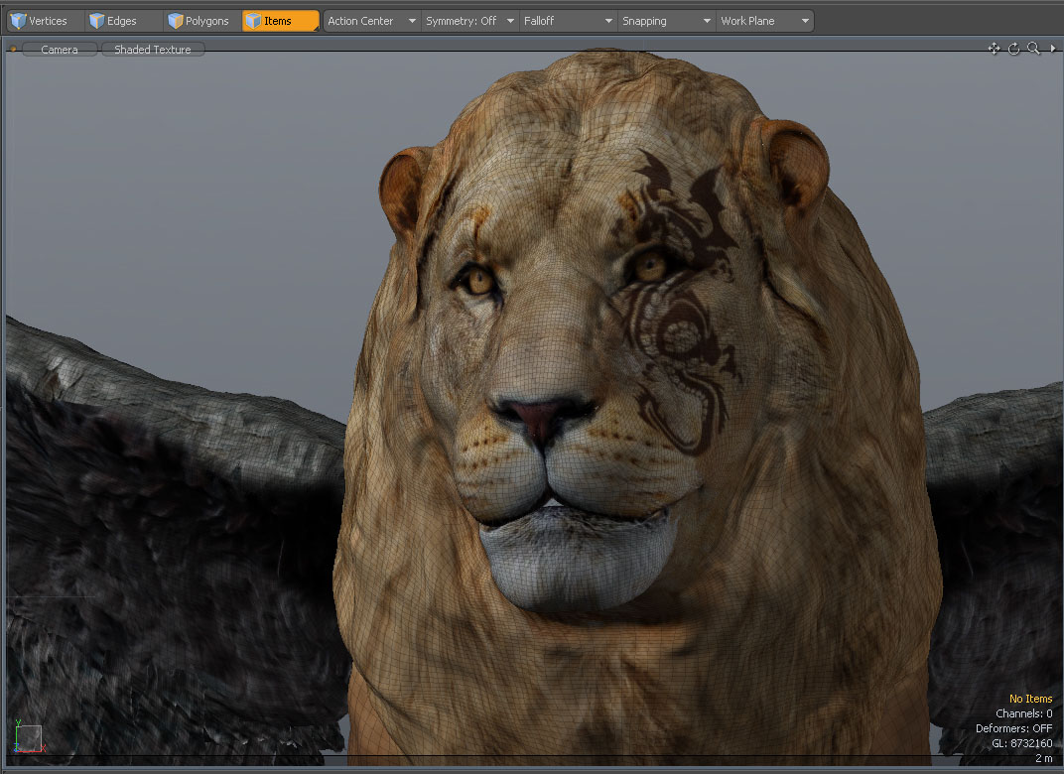This screenshot has height=774, width=1064.
Task: Open the Action Center dropdown
Action: coord(370,20)
